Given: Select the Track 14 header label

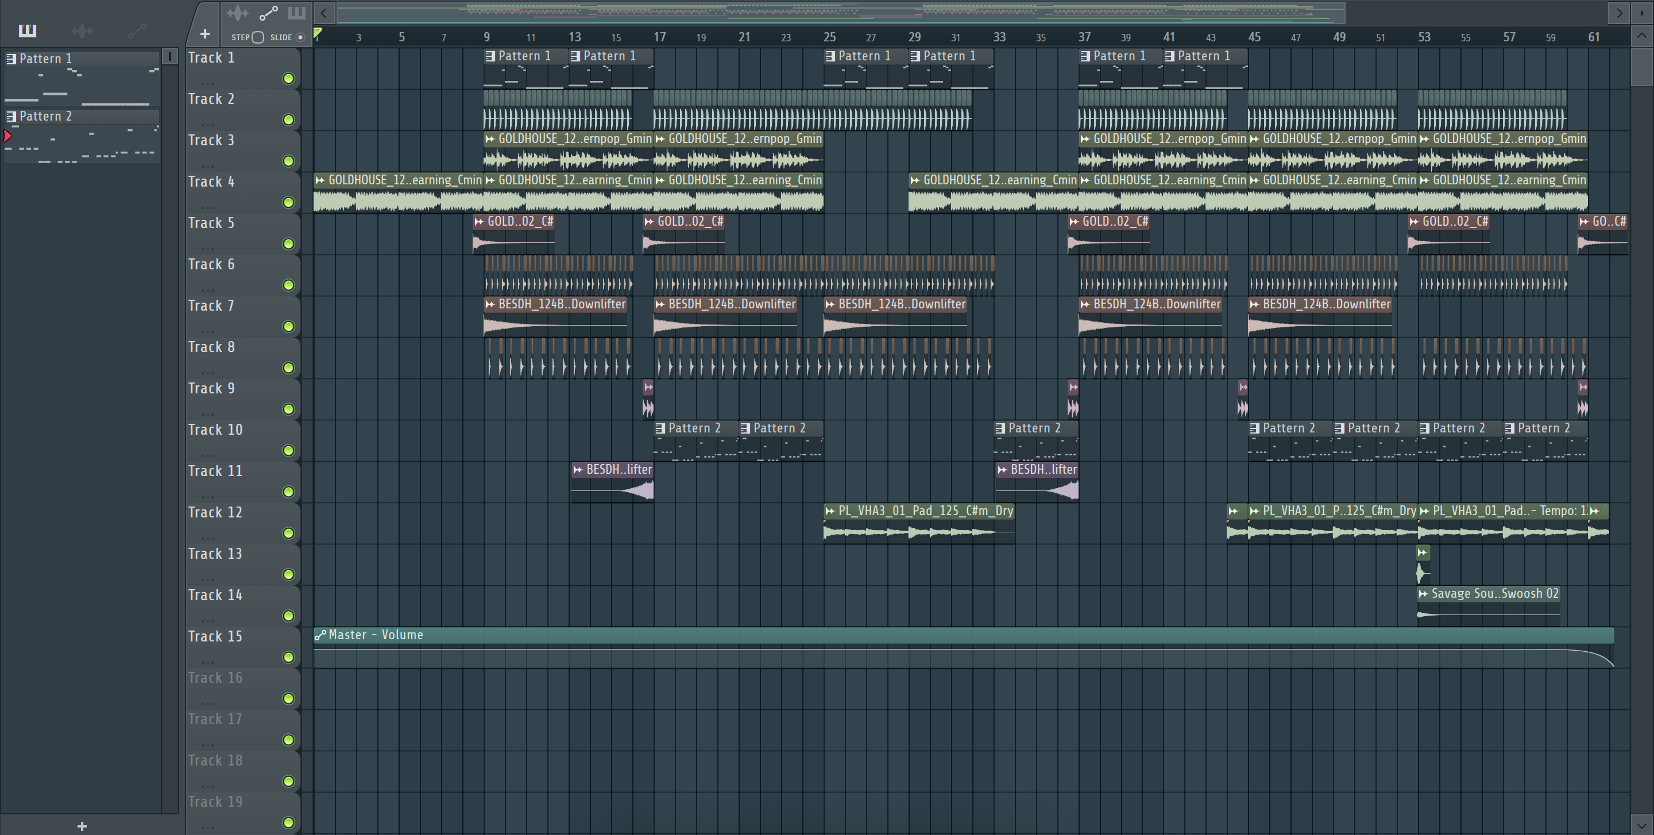Looking at the screenshot, I should coord(215,595).
